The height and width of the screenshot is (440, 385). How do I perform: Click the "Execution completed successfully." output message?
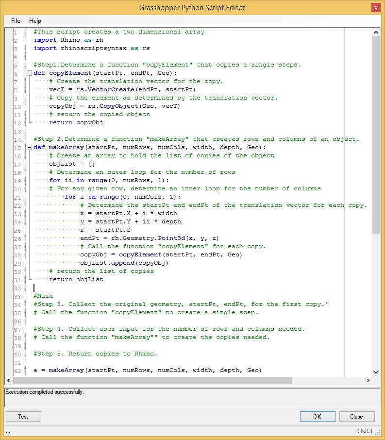click(45, 392)
